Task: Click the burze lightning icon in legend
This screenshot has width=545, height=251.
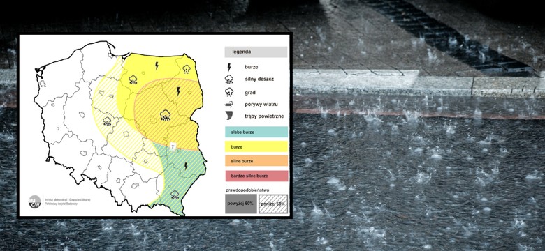Action: click(229, 67)
